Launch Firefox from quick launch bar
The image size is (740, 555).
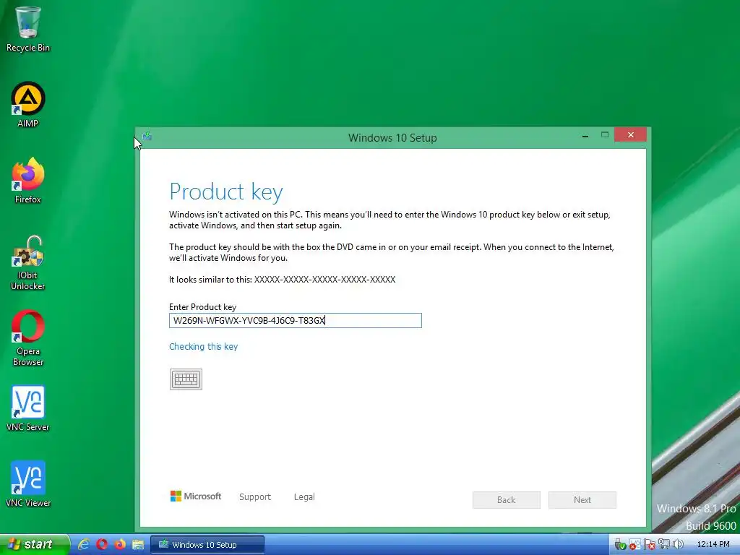point(120,544)
